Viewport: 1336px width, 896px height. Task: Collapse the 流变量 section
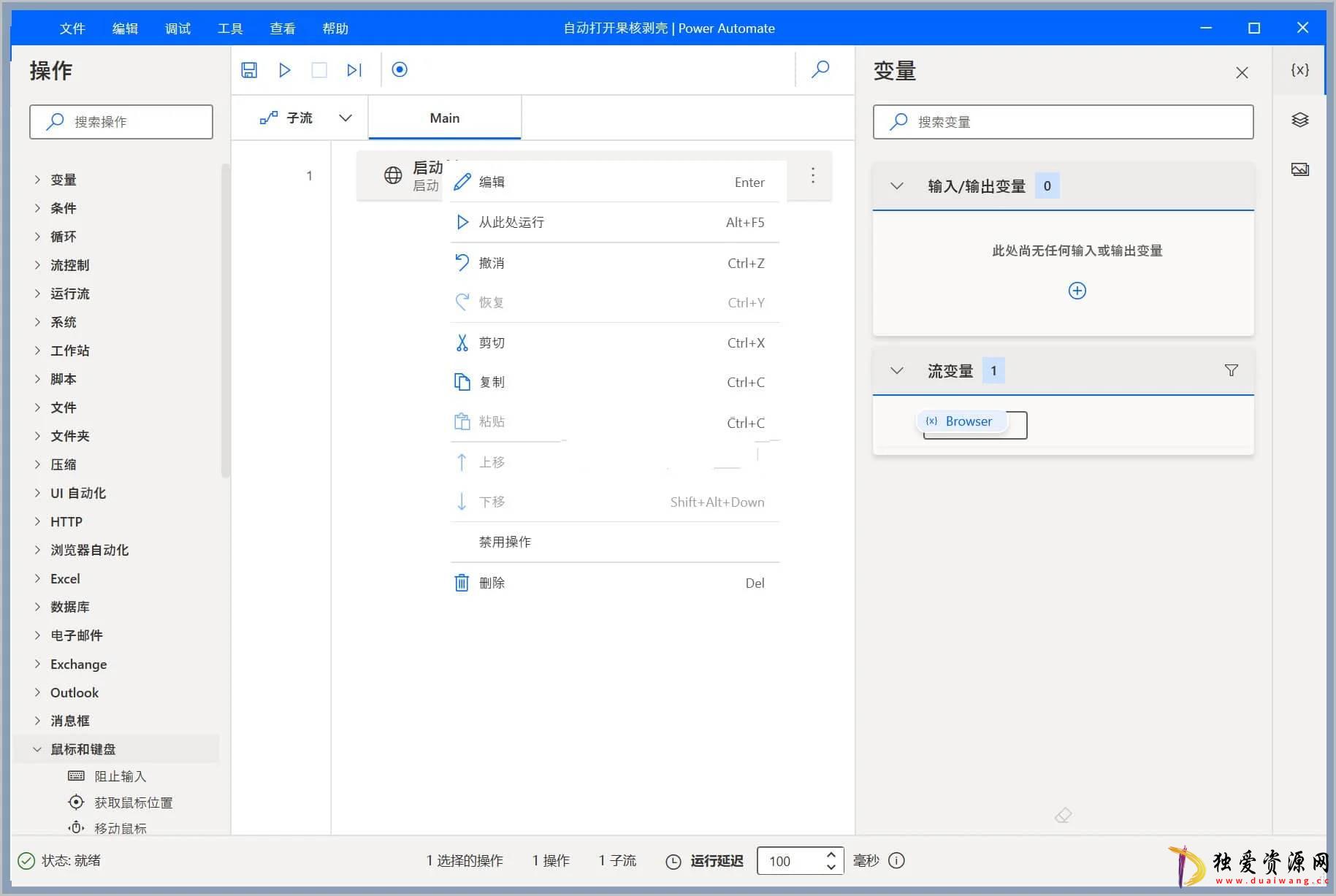tap(897, 371)
